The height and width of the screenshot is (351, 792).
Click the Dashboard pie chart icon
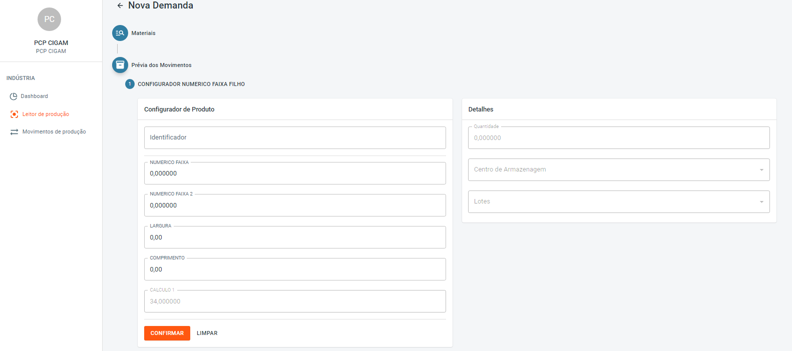click(x=14, y=96)
